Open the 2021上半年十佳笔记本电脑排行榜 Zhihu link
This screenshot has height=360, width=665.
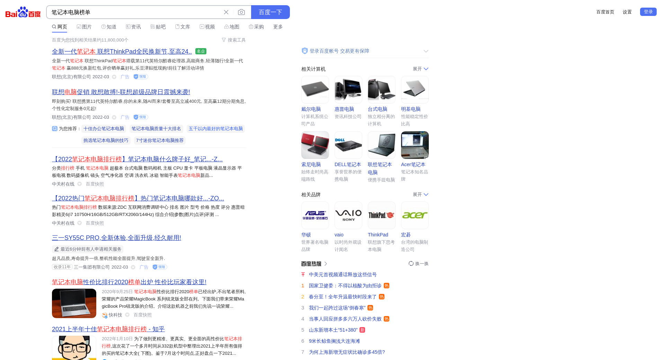coord(108,329)
